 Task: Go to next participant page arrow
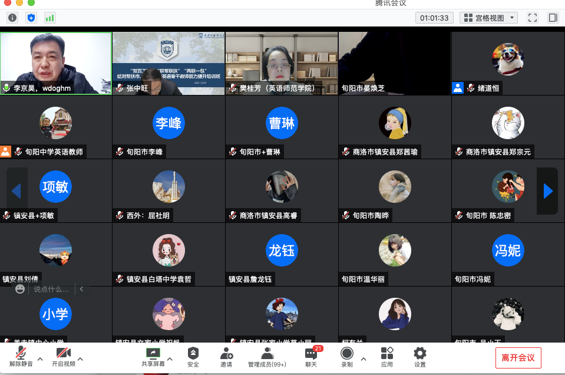click(x=547, y=191)
